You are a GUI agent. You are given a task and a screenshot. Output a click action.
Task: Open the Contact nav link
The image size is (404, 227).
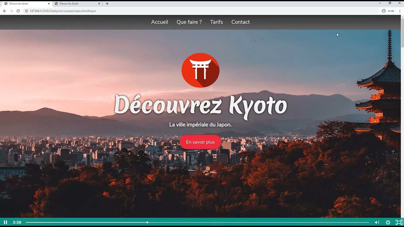(241, 22)
